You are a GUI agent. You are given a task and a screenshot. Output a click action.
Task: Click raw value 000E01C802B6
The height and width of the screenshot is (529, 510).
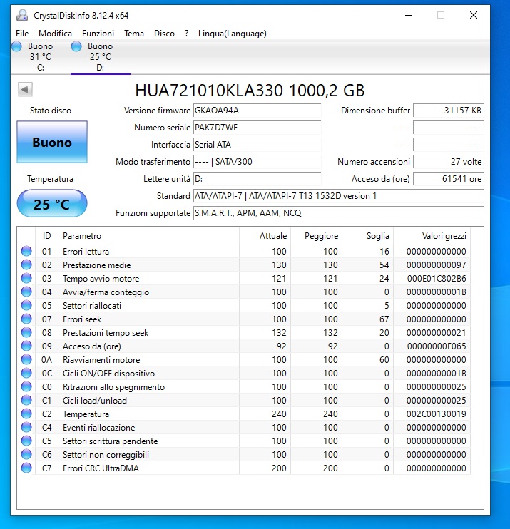click(x=436, y=278)
